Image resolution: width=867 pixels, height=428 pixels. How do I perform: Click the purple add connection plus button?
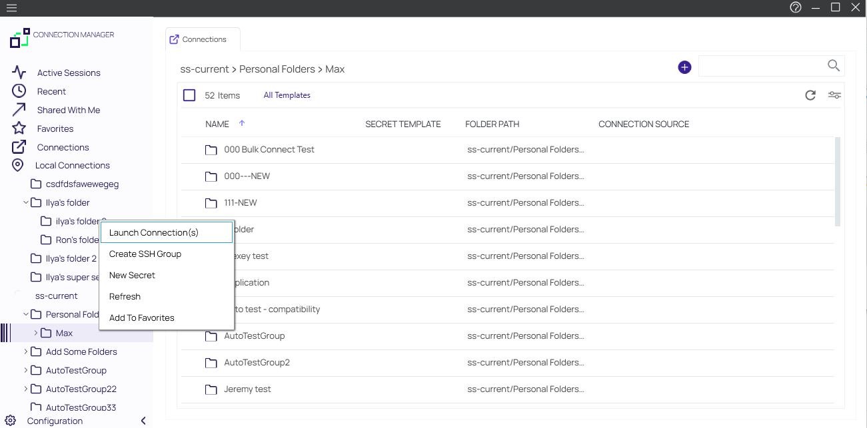(x=684, y=67)
